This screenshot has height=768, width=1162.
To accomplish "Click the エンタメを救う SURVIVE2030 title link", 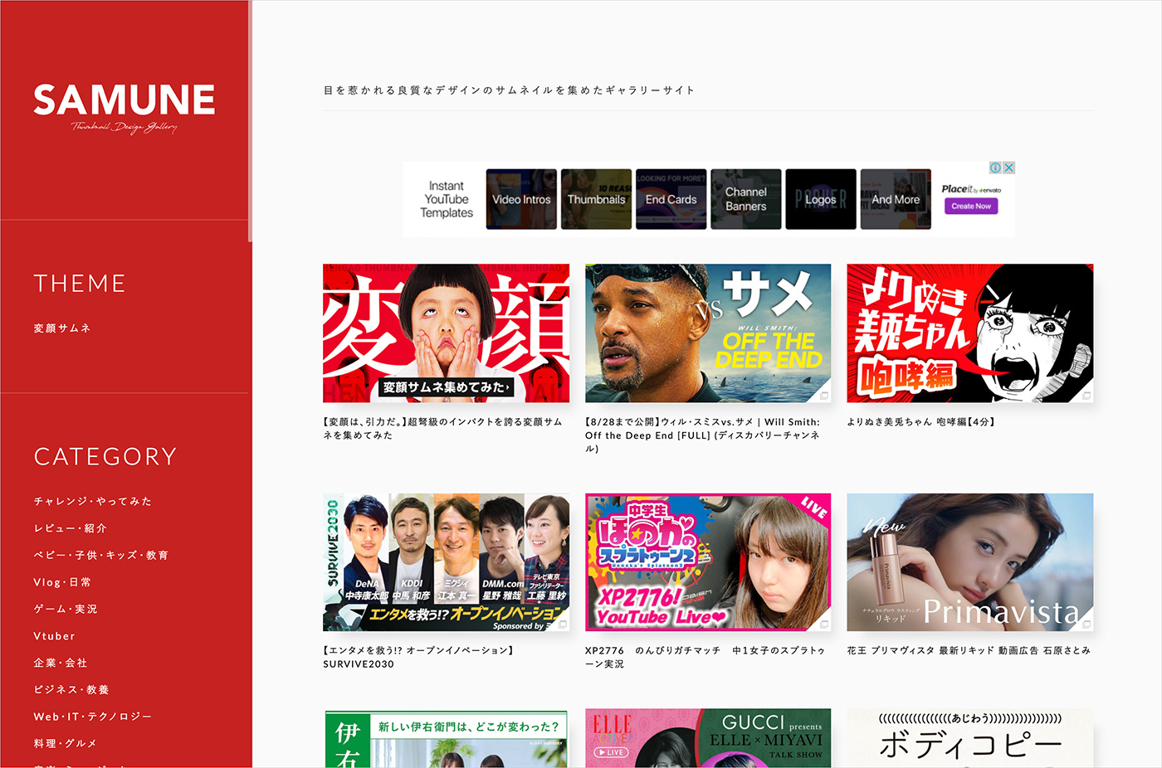I will click(419, 657).
